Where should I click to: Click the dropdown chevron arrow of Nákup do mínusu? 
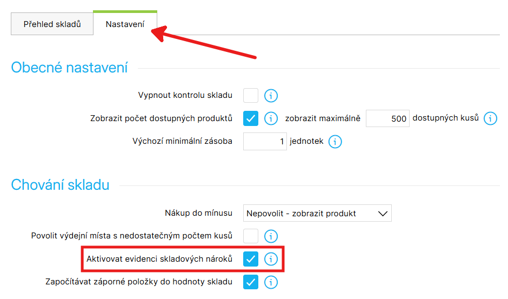[383, 214]
